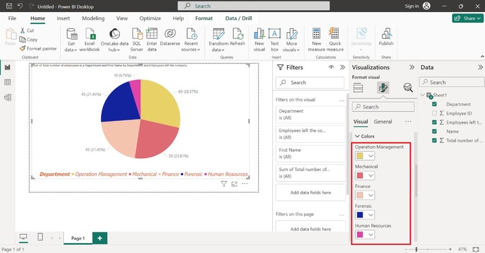Connect to SQL Server source
The image size is (485, 253).
[136, 40]
